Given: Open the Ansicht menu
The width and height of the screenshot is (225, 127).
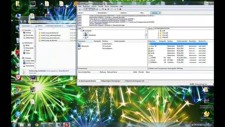Looking at the screenshot, I should tap(94, 6).
